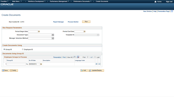This screenshot has height=97, width=174.
Task: Open the Period End Date calendar icon
Action: [x=85, y=32]
